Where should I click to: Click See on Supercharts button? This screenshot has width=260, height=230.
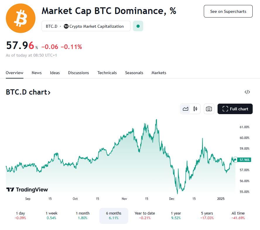point(228,11)
